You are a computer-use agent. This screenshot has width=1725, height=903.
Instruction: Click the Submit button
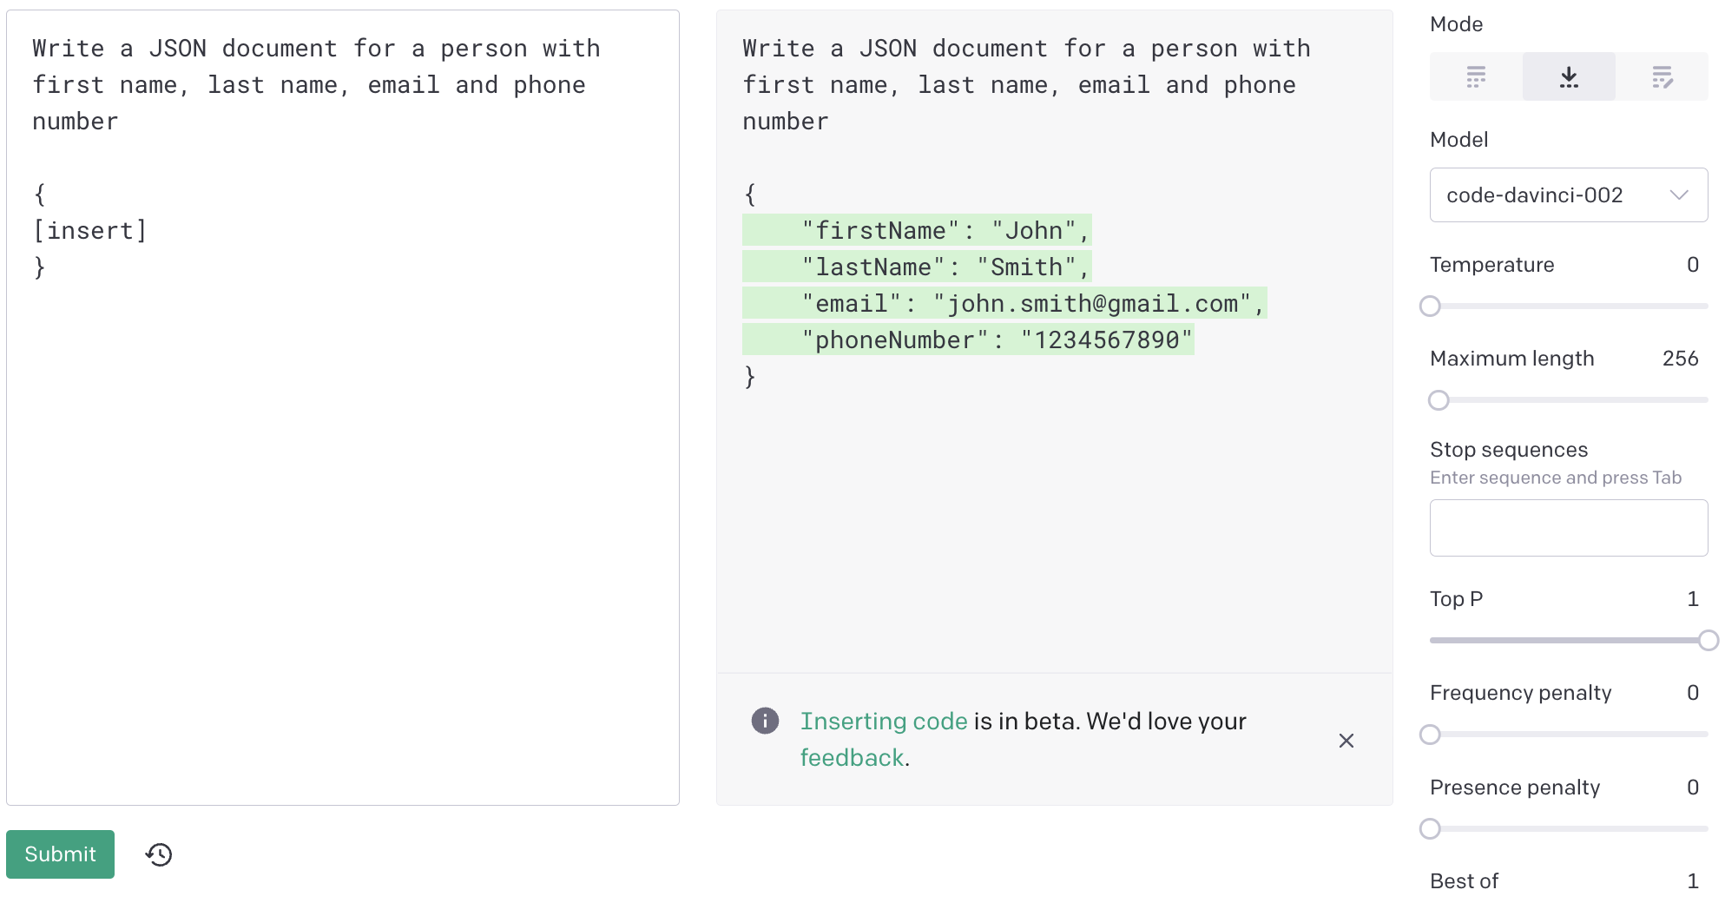(x=60, y=854)
